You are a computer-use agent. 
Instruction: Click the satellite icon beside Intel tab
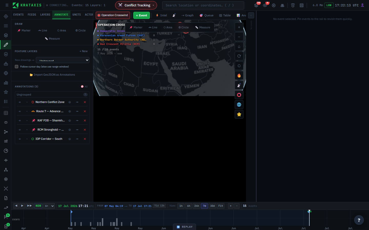[x=174, y=15]
